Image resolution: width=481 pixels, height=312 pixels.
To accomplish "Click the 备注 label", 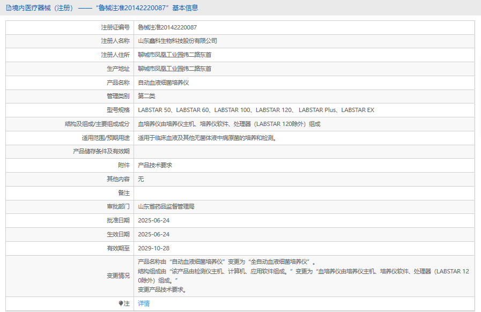I will (x=124, y=193).
